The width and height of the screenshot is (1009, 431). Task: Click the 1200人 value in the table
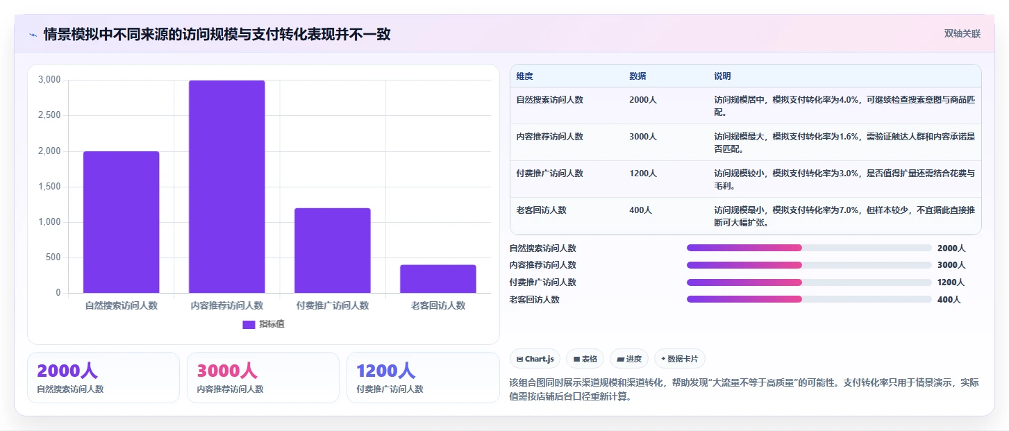point(643,174)
